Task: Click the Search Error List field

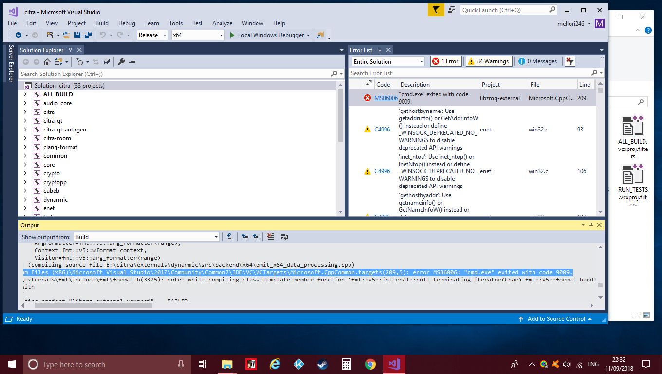Action: tap(477, 73)
